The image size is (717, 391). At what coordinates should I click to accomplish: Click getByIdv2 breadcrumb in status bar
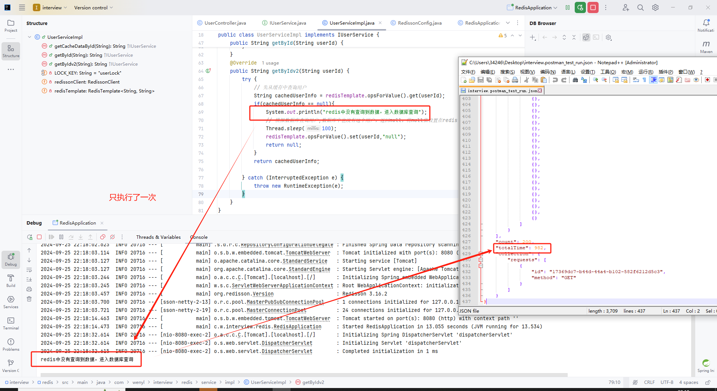coord(310,382)
